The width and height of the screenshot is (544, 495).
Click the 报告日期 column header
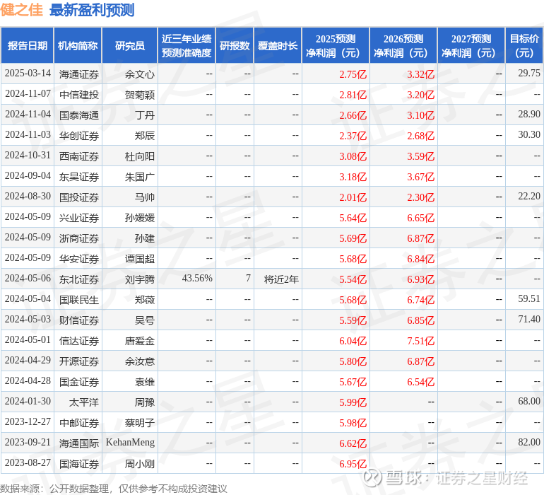pyautogui.click(x=28, y=45)
